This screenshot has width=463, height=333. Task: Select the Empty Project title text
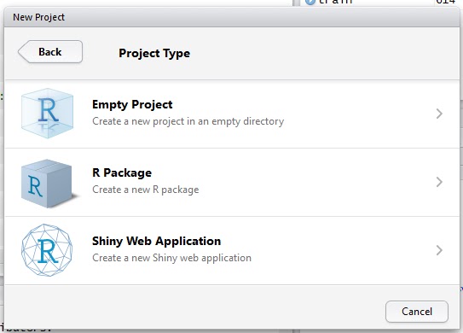tap(132, 105)
